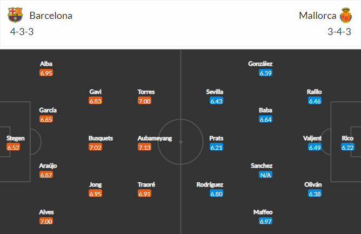Click player name Gavi
This screenshot has width=361, height=234.
tap(96, 92)
